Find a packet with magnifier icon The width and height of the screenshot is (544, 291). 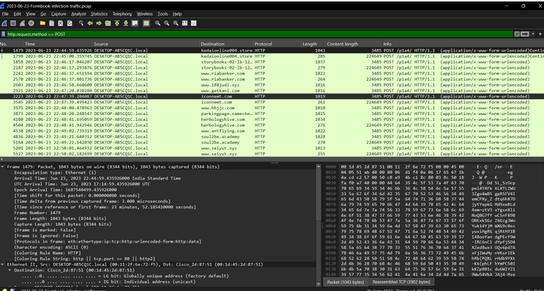(81, 23)
